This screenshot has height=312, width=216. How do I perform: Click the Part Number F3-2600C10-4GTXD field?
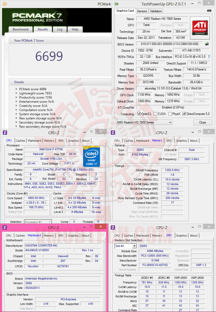[x=155, y=265]
